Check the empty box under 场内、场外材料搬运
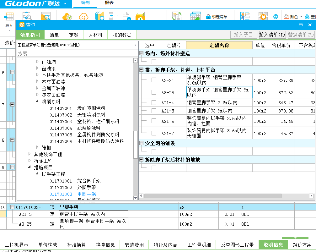Viewport: 316px width, 252px height. pos(154,62)
